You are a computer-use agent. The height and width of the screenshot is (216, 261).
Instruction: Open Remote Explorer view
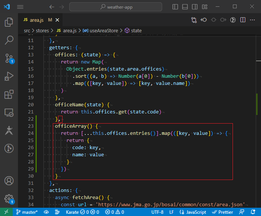[9, 112]
